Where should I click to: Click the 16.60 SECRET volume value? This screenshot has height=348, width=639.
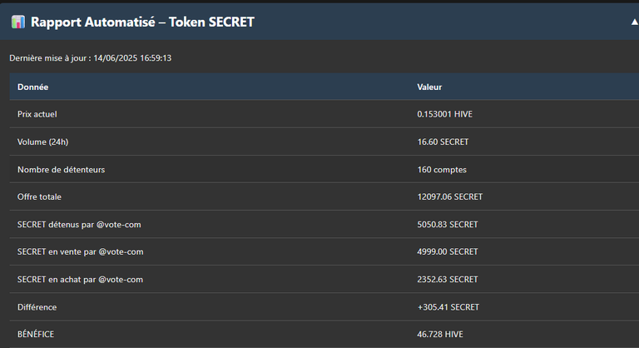click(443, 142)
